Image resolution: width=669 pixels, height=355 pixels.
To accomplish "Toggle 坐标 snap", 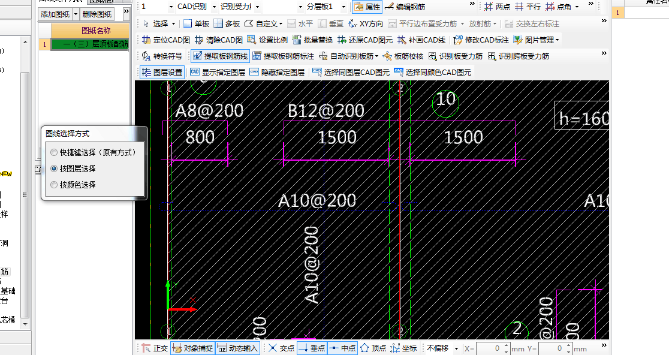I will 404,348.
